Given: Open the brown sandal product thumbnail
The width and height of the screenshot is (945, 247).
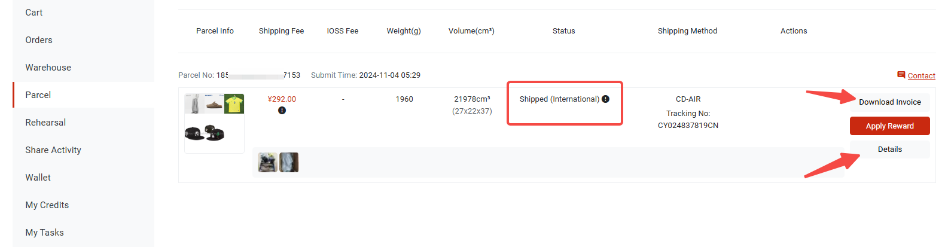Looking at the screenshot, I should [214, 103].
